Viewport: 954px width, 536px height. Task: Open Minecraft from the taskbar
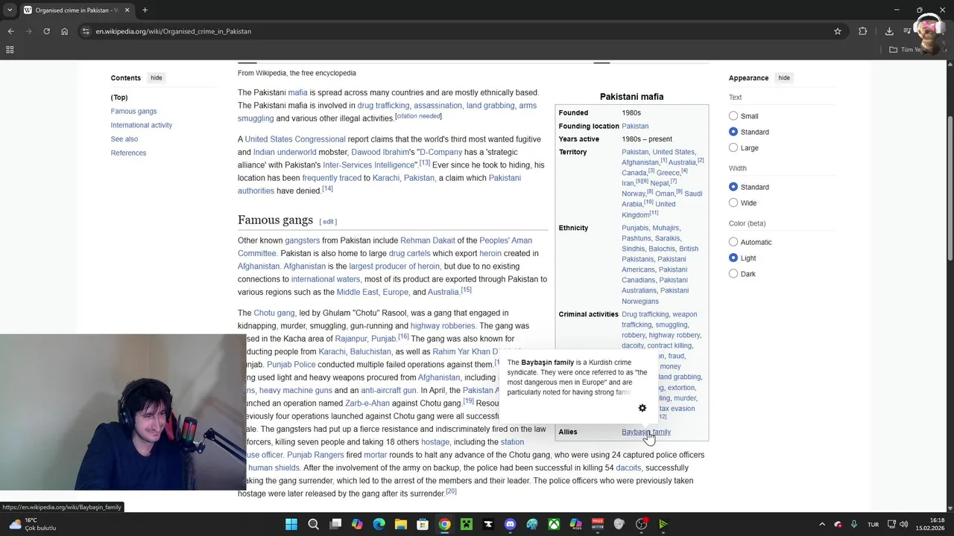coord(466,524)
